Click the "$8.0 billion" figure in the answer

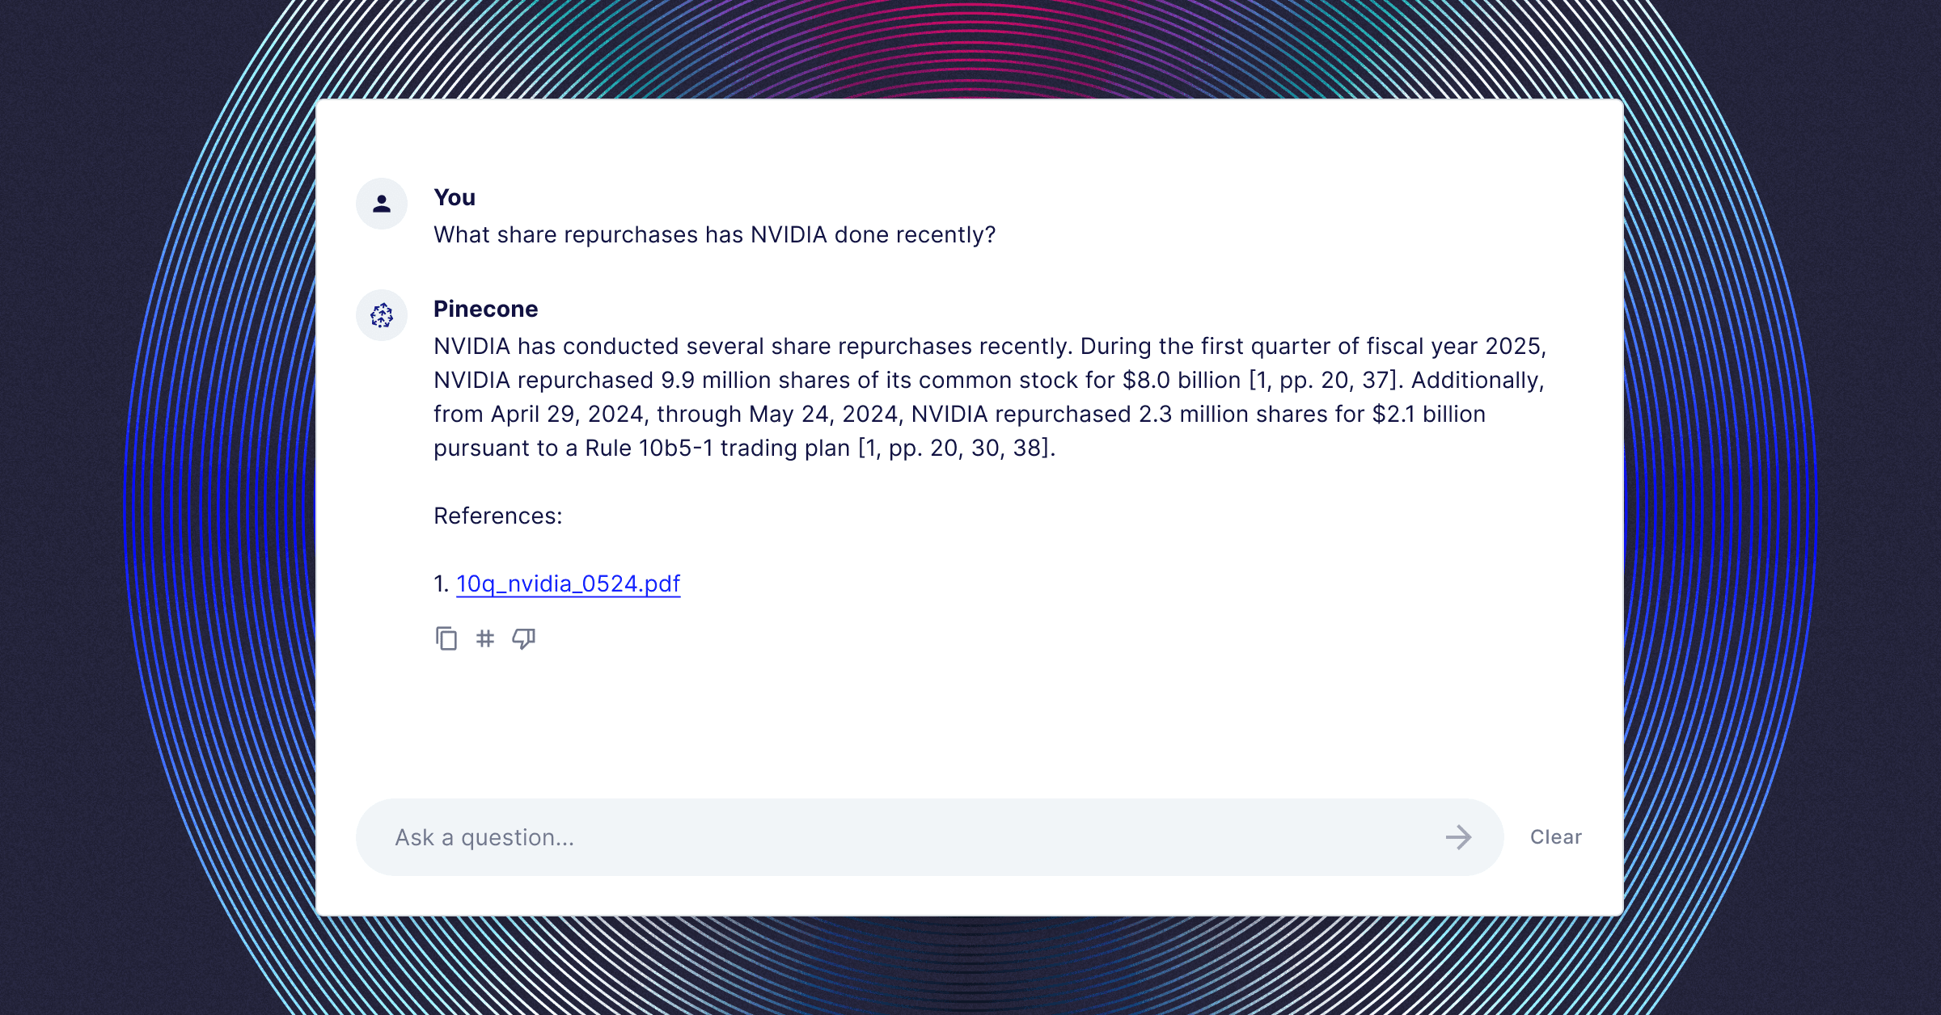pyautogui.click(x=1181, y=381)
